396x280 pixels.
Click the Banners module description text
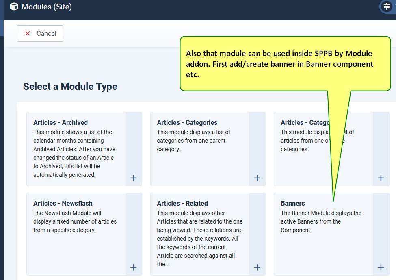(x=321, y=221)
